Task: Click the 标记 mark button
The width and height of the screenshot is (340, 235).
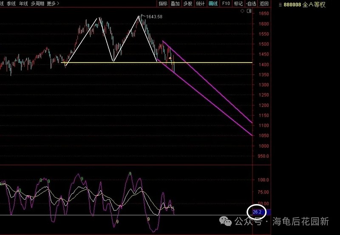Action: pos(238,3)
